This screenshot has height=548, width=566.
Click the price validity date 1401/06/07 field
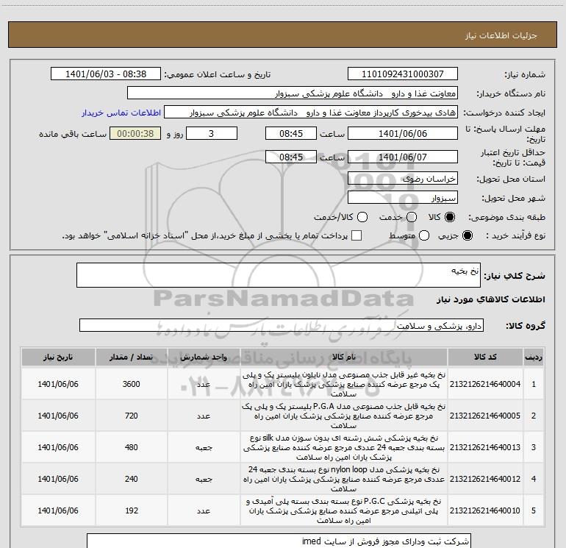pos(403,157)
